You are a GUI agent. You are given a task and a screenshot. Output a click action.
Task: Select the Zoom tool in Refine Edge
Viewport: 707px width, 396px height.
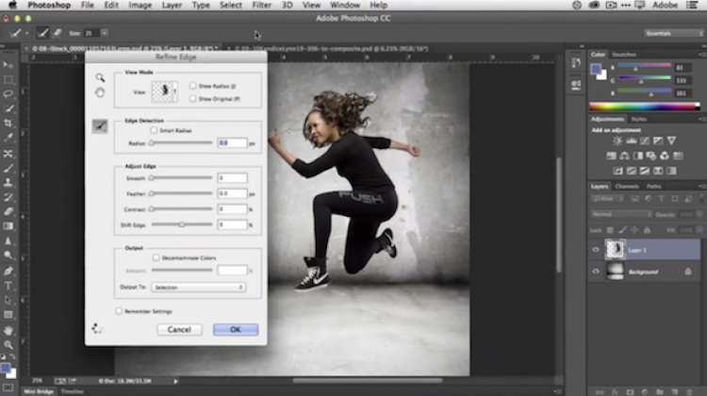pos(99,78)
